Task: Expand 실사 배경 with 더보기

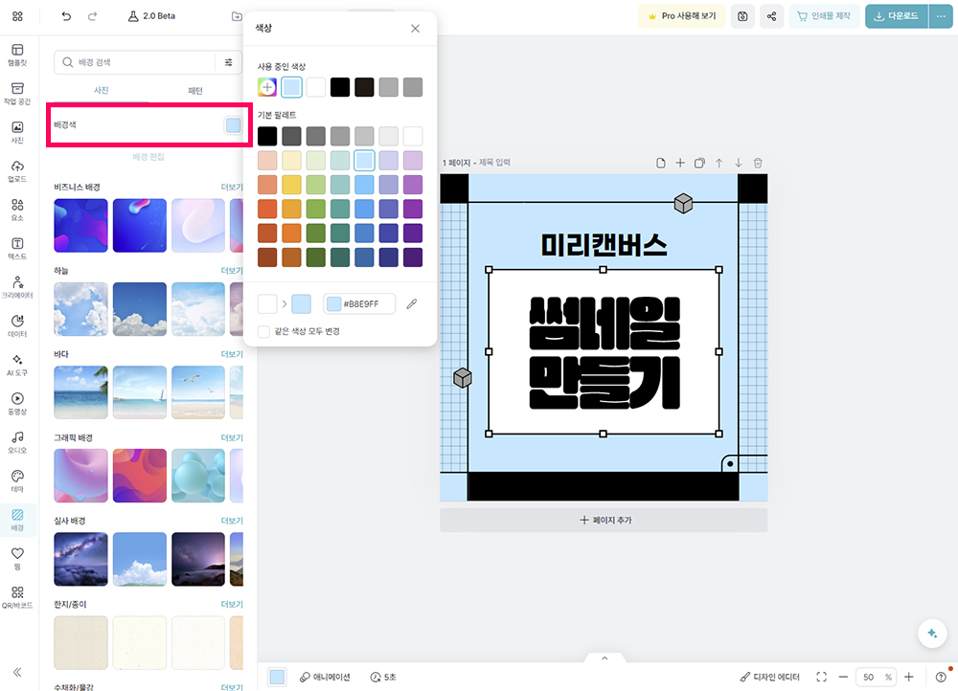Action: pos(232,521)
